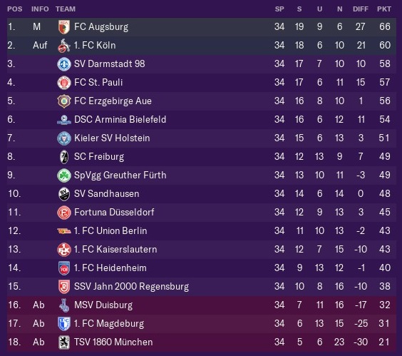Viewport: 402px width, 356px height.
Task: Click the SC Freiburg crest
Action: click(x=64, y=157)
